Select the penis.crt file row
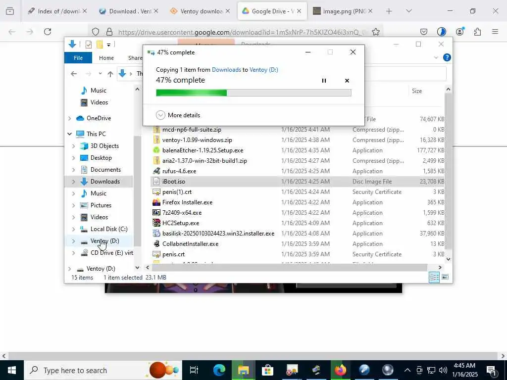Screen dimensions: 507x380 click(298, 254)
